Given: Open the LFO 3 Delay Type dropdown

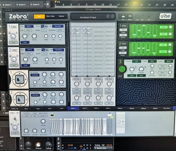Looking at the screenshot, I should tap(162, 73).
